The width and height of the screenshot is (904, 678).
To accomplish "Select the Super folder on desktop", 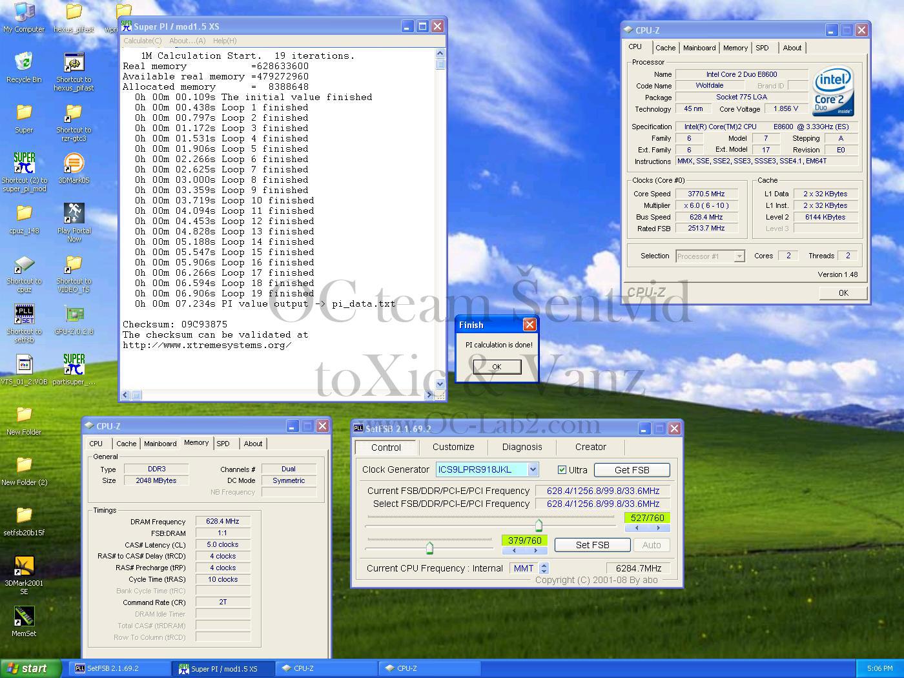I will tap(24, 118).
